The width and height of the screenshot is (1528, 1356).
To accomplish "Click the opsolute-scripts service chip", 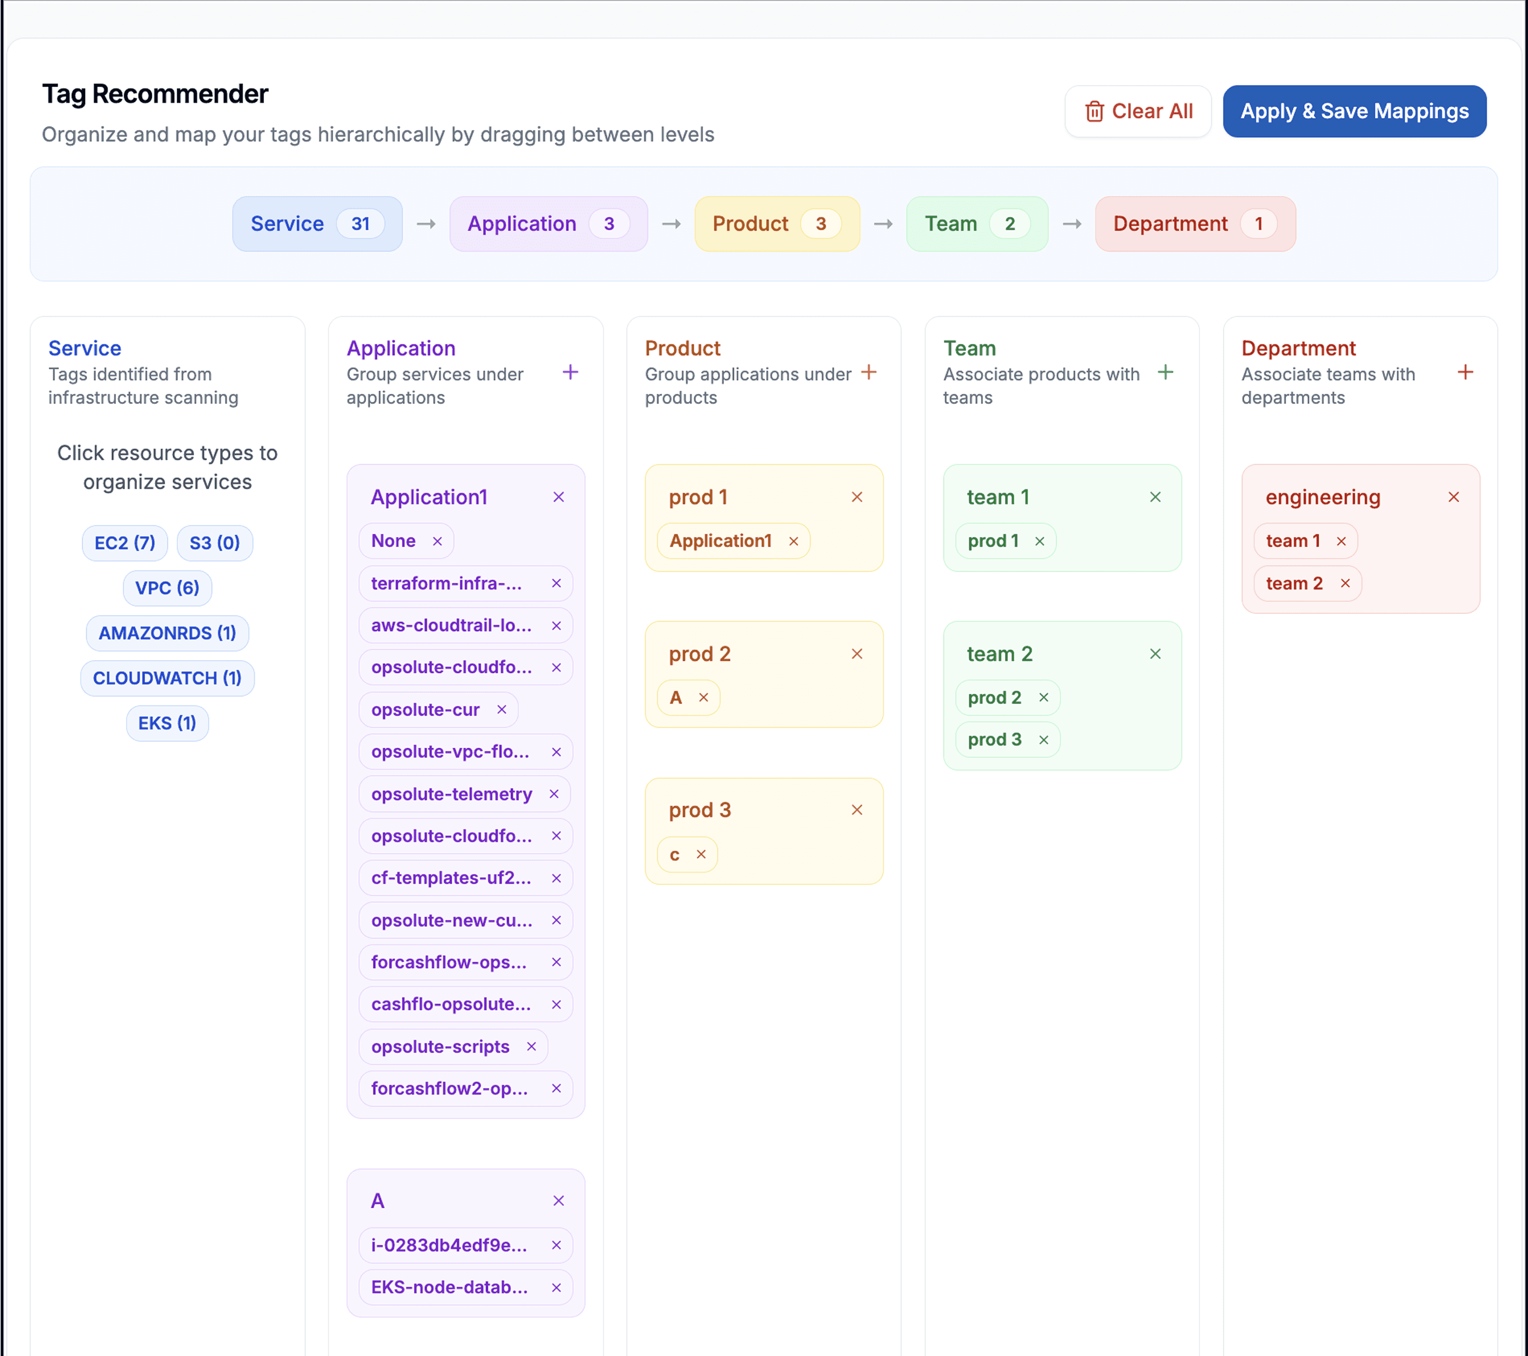I will coord(440,1046).
